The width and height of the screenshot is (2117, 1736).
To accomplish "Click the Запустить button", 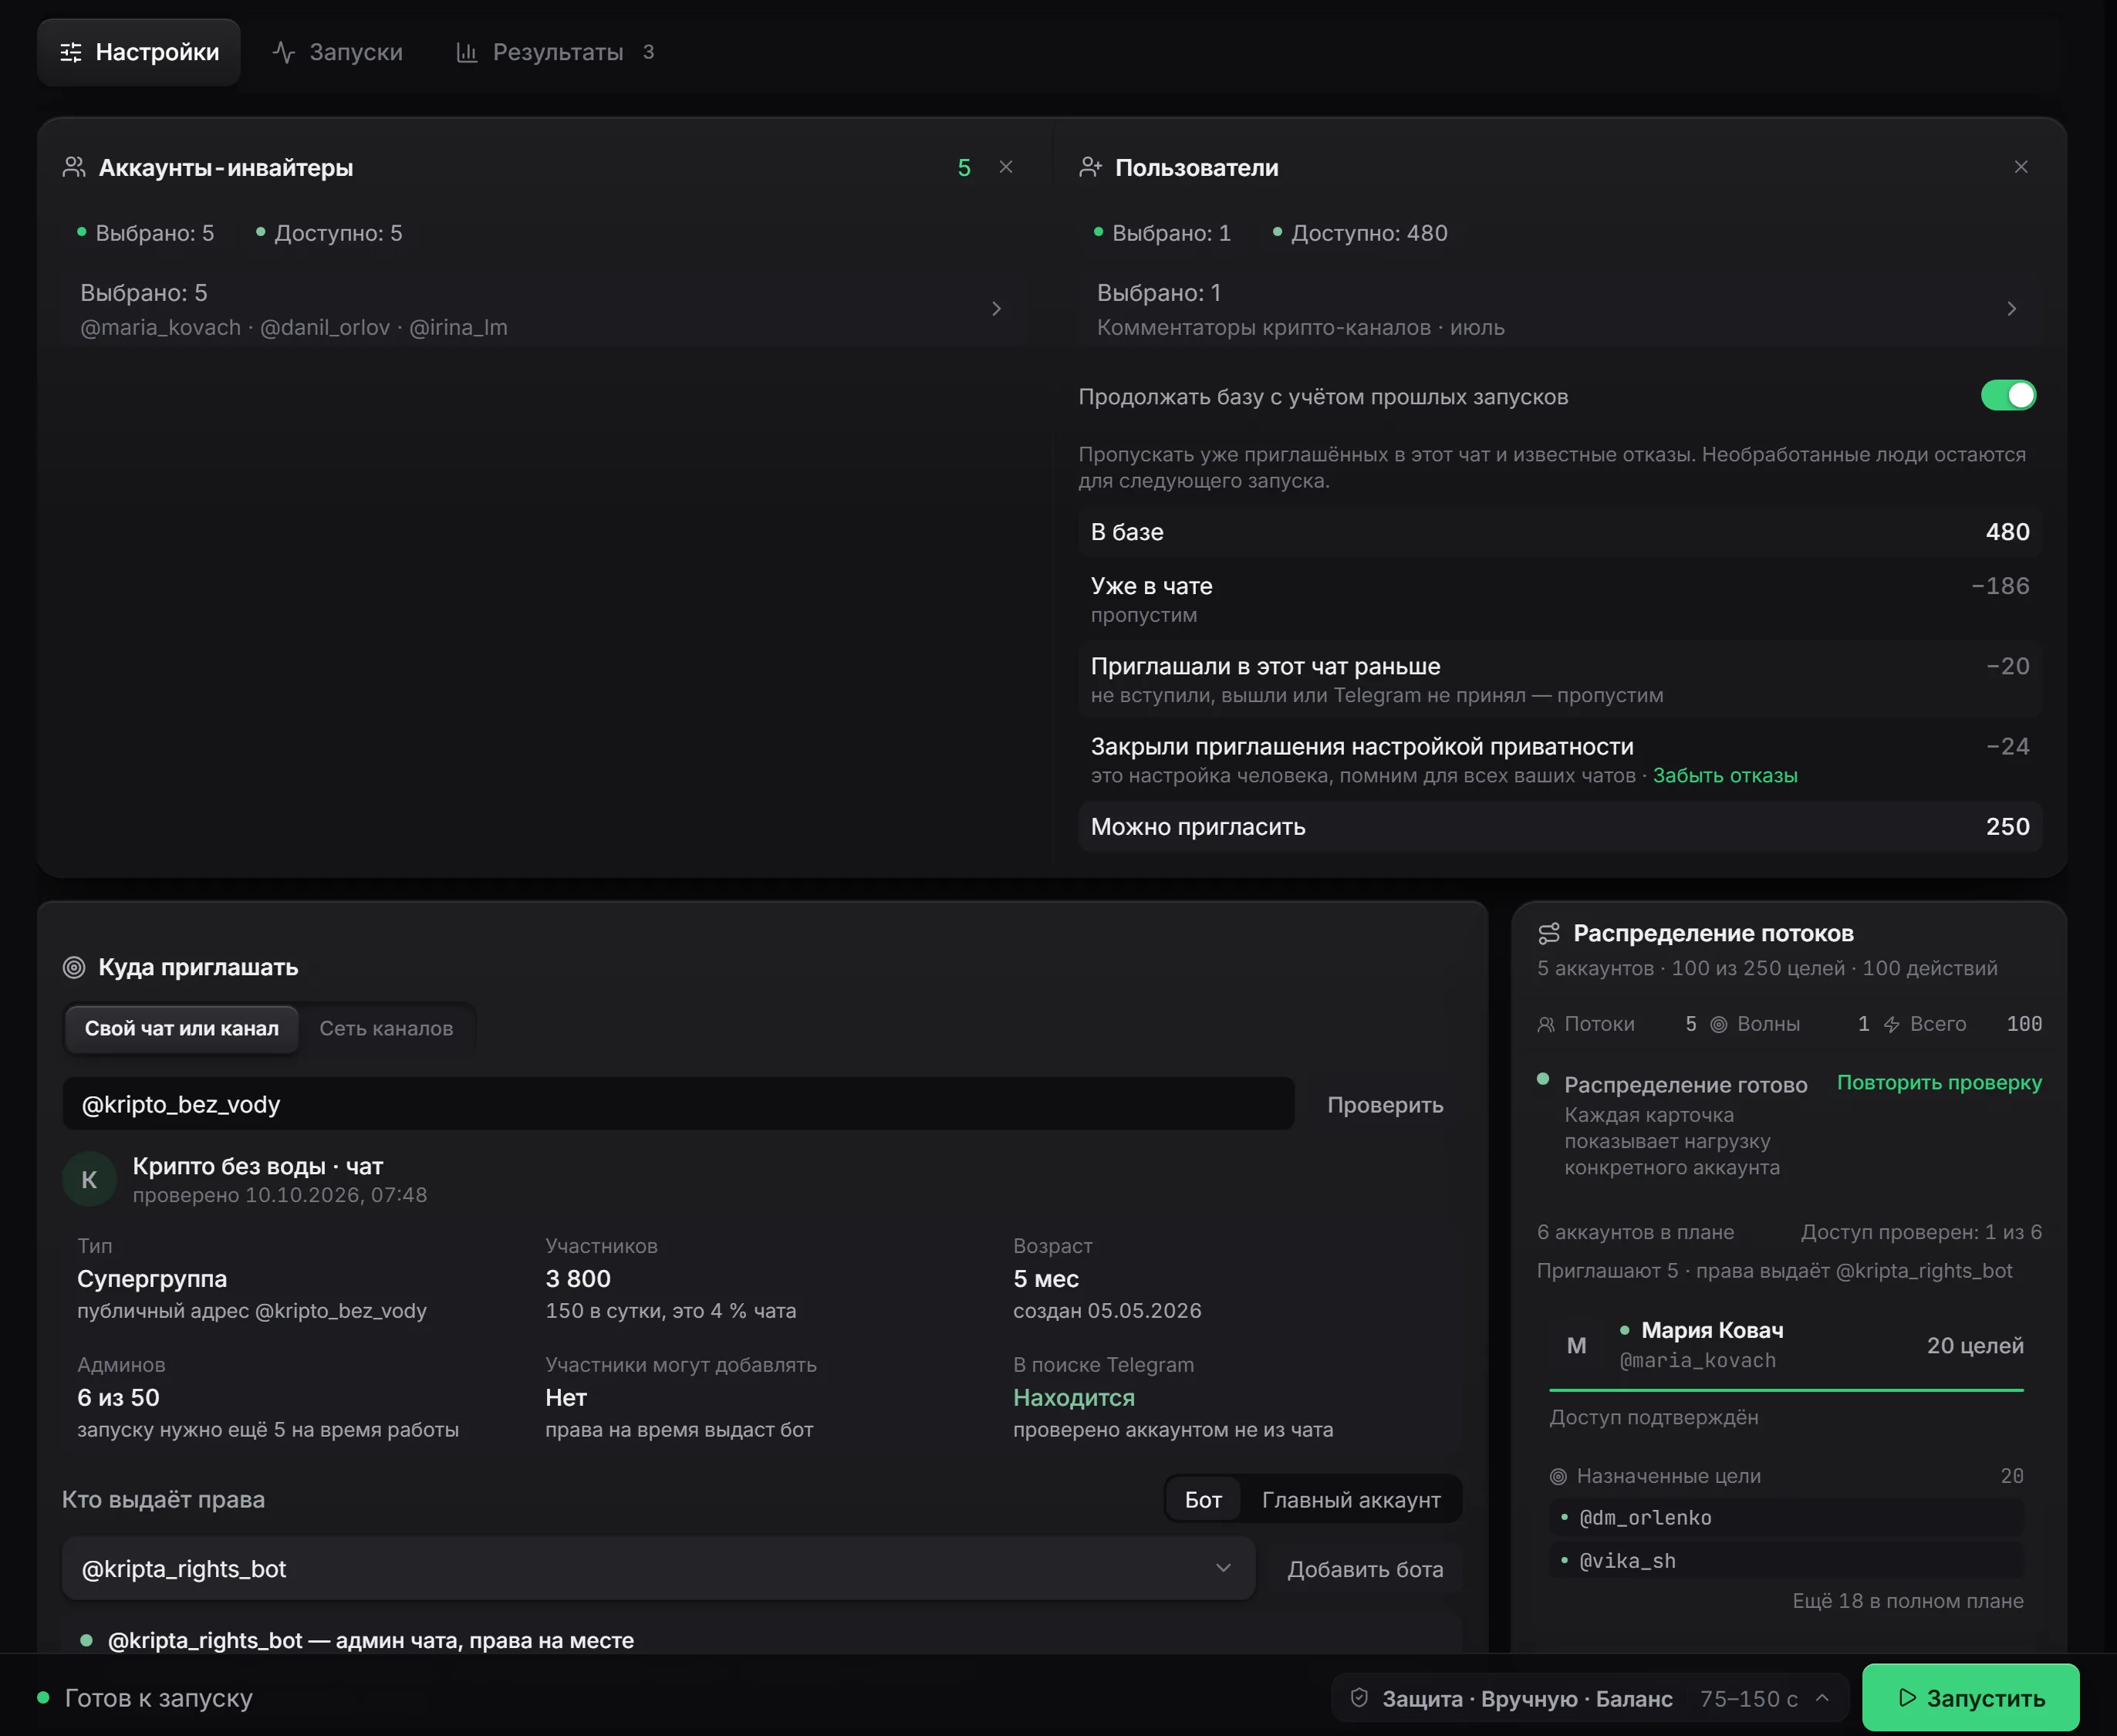I will [x=1970, y=1698].
